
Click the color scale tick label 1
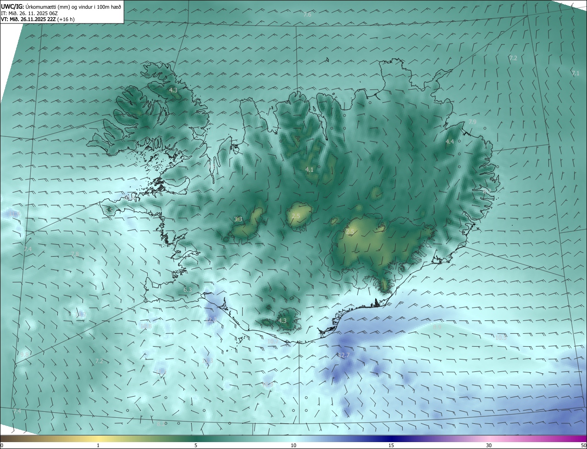(x=98, y=445)
